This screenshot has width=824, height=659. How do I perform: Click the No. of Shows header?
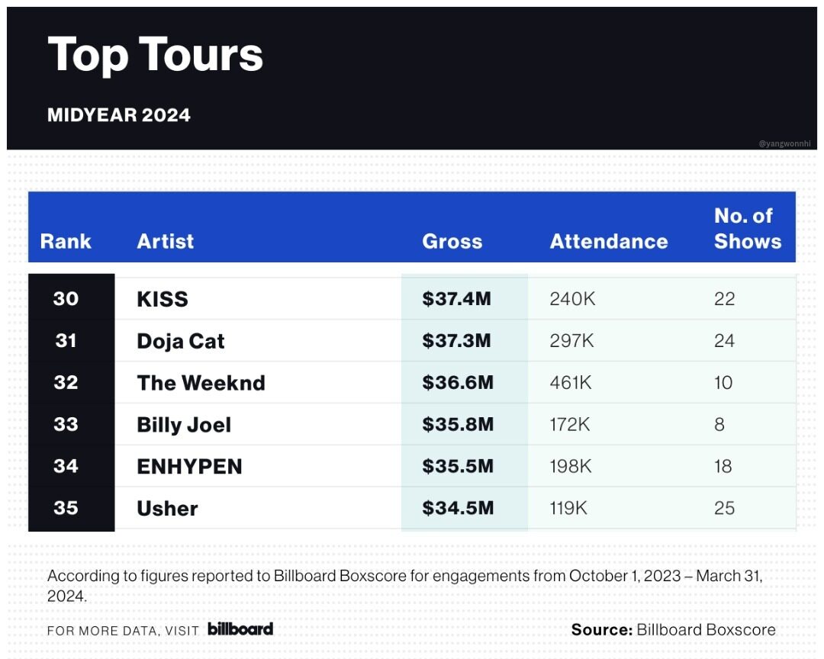click(748, 229)
